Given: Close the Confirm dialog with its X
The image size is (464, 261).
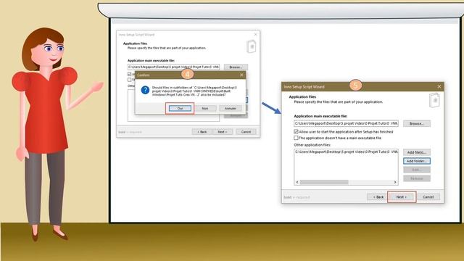Looking at the screenshot, I should (x=241, y=75).
